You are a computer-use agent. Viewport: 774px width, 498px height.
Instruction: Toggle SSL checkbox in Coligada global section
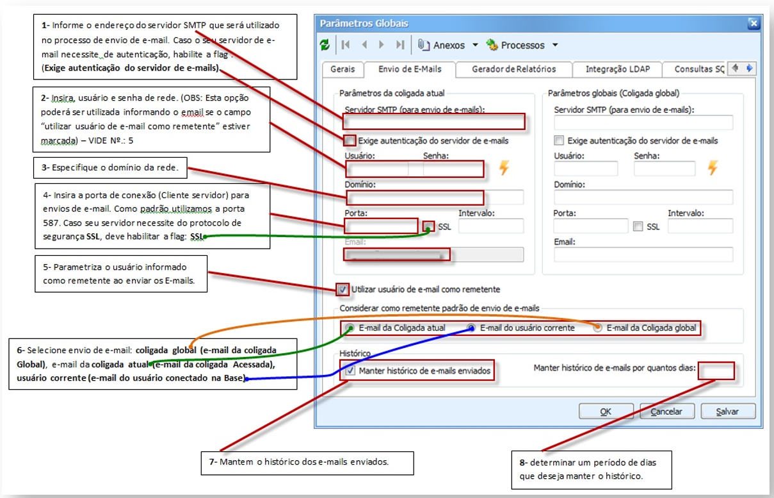click(x=638, y=226)
